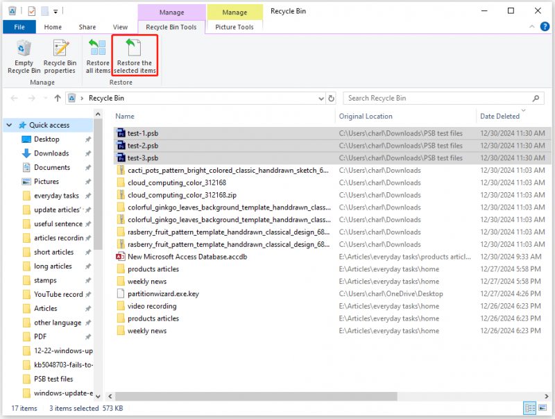Switch to the Share tab

87,27
